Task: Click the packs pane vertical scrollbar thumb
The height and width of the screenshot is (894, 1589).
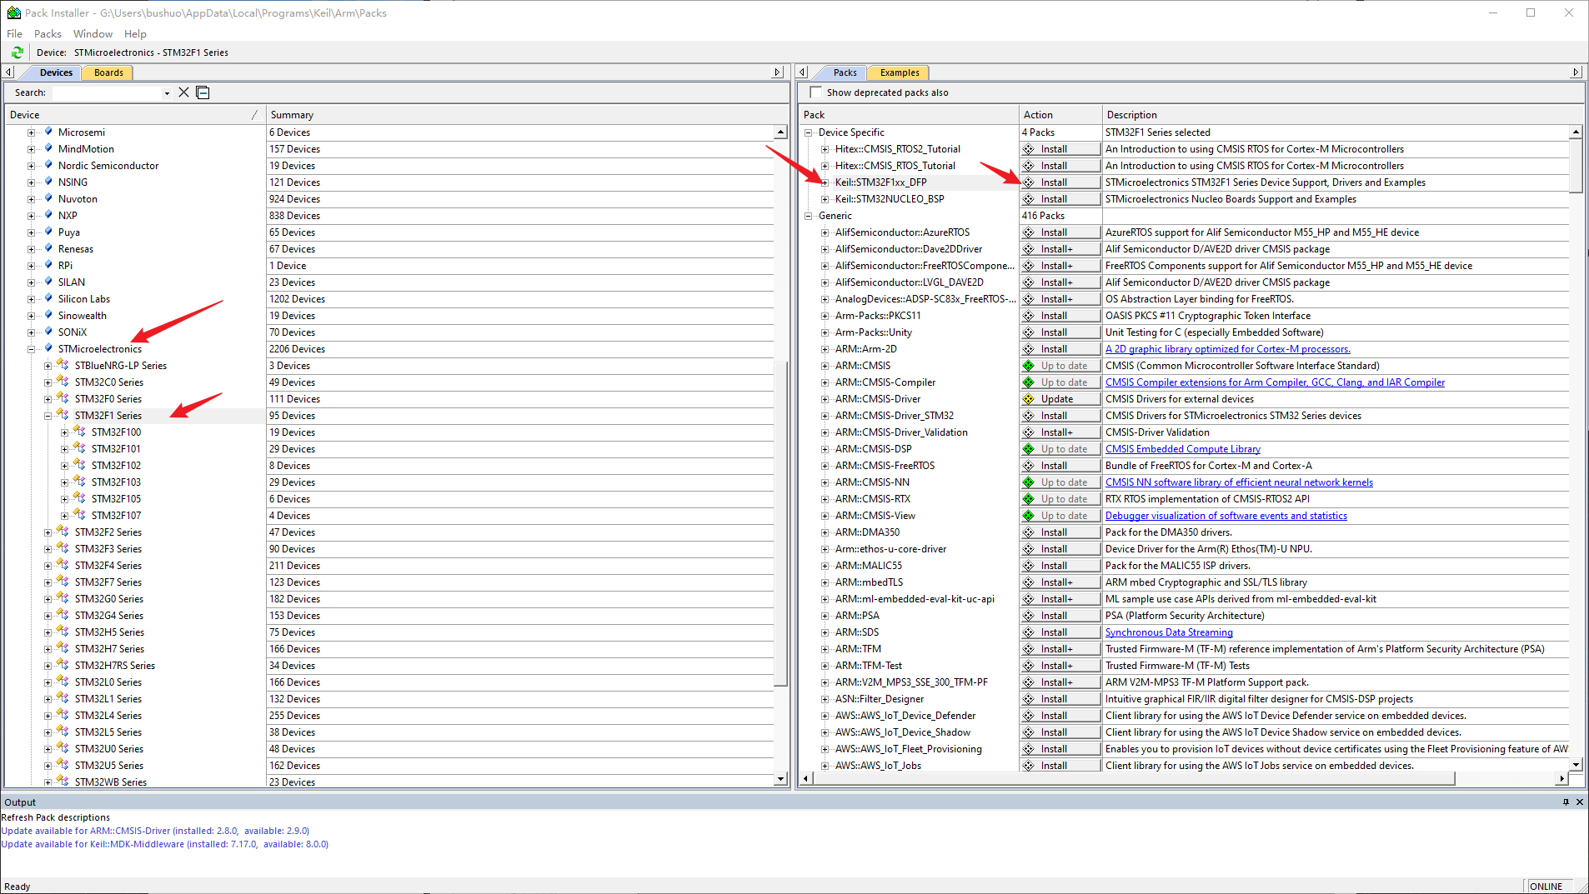Action: 1576,166
